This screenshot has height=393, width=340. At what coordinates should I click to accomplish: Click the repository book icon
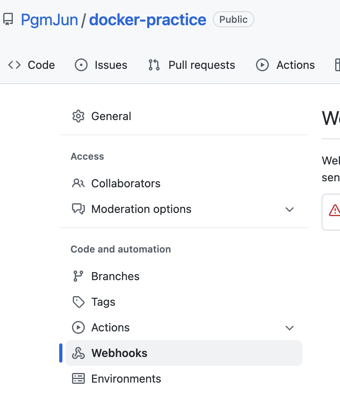point(8,19)
